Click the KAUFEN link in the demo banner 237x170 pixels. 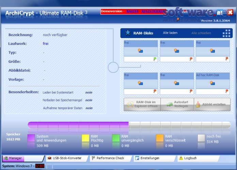point(132,11)
